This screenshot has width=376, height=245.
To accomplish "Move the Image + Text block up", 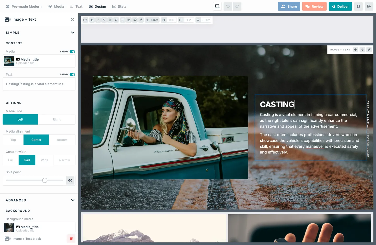I will click(x=355, y=50).
